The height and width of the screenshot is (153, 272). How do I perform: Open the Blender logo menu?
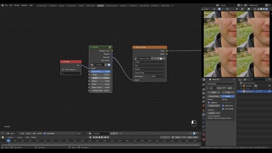pos(3,6)
